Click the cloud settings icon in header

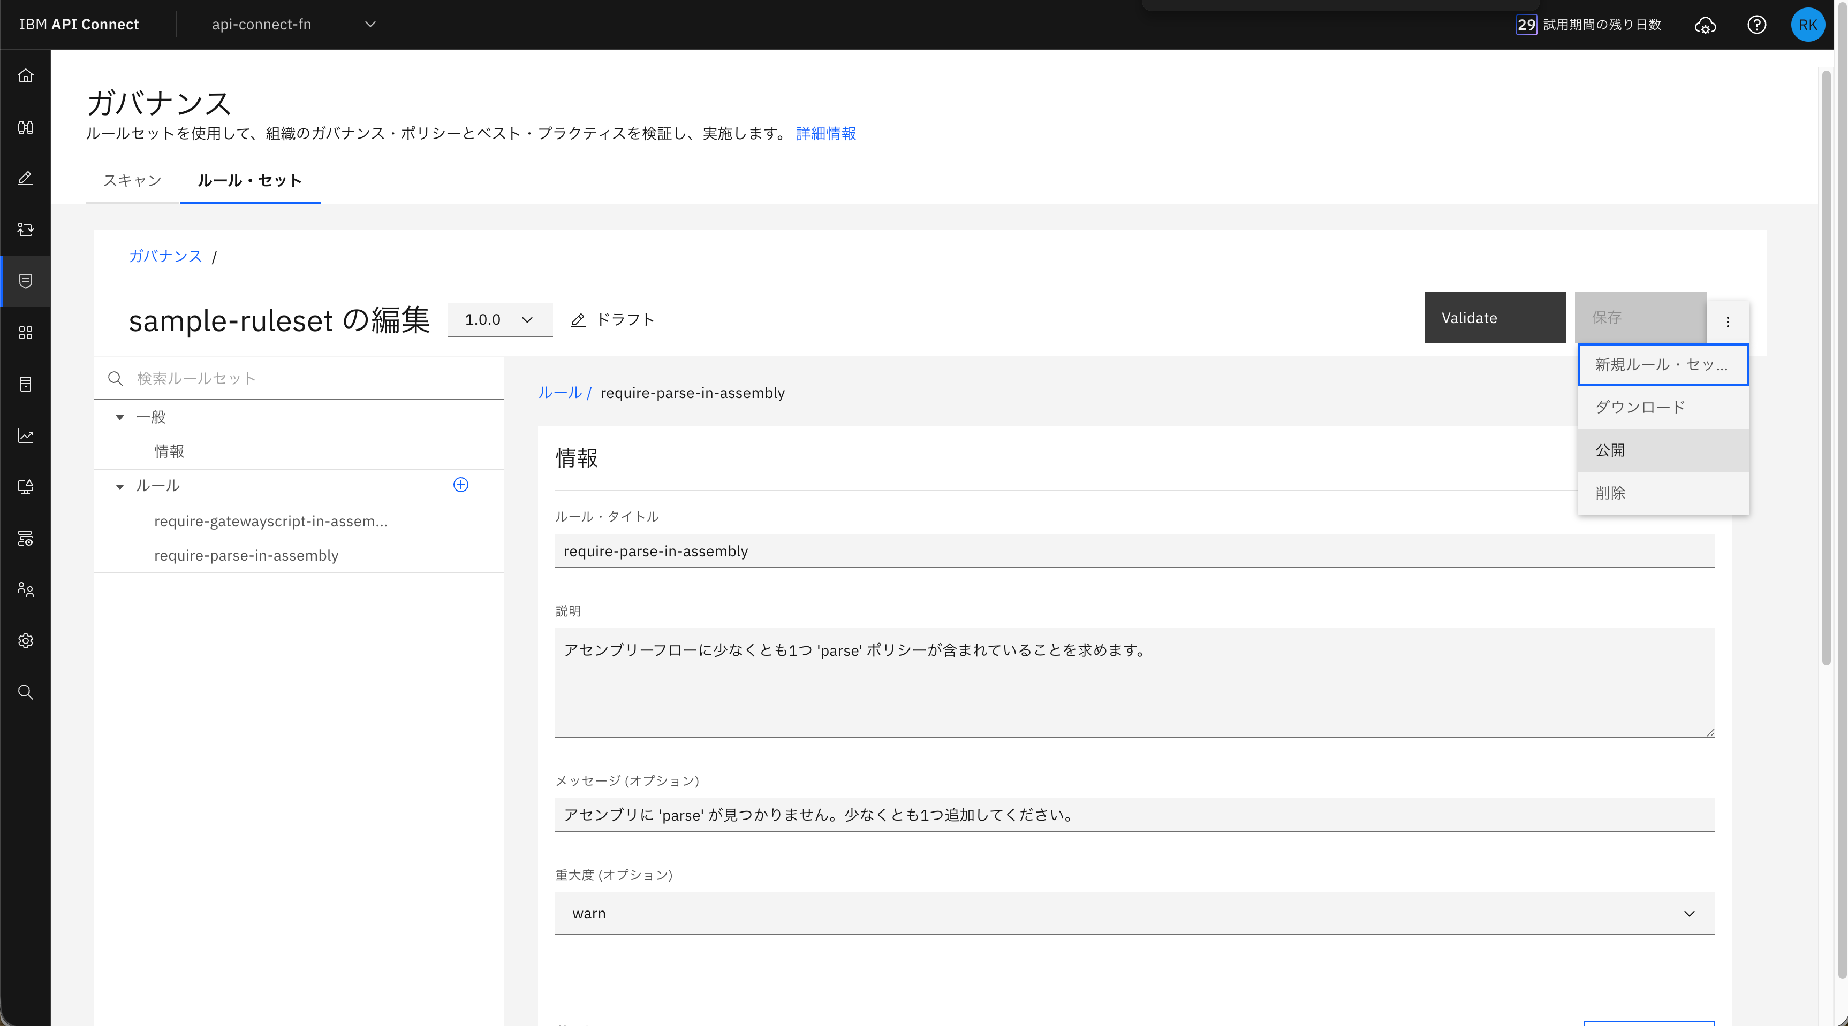click(x=1705, y=26)
